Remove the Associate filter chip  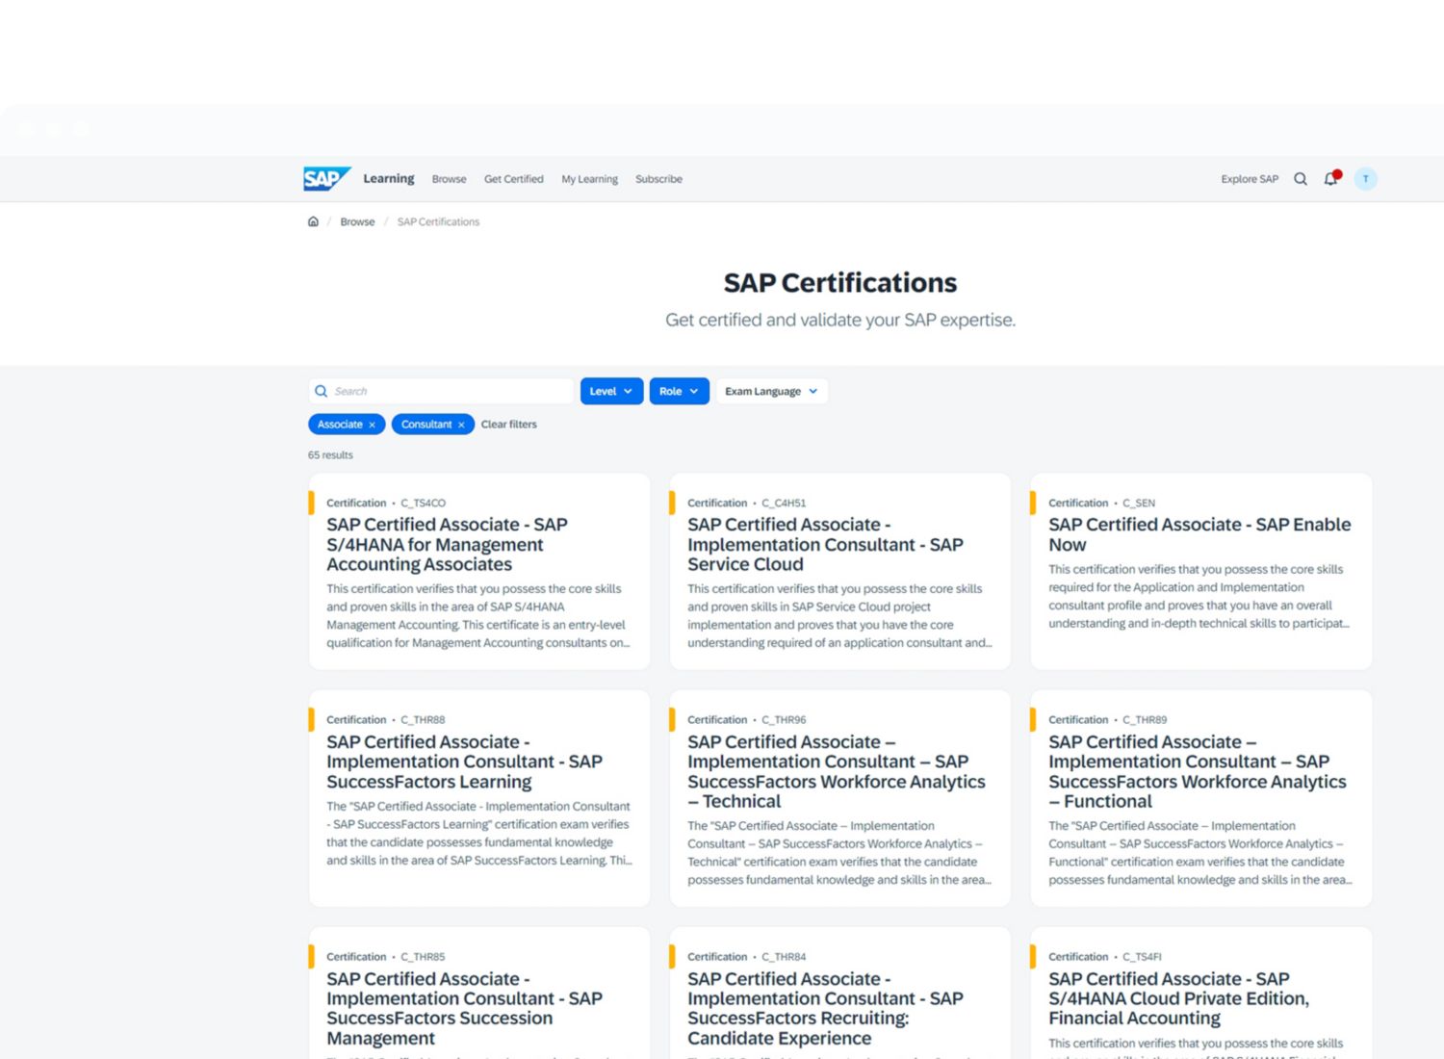point(373,425)
